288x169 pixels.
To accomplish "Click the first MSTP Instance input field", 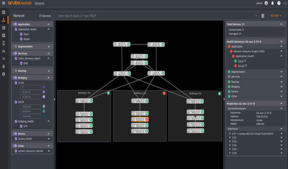I will point(30,106).
